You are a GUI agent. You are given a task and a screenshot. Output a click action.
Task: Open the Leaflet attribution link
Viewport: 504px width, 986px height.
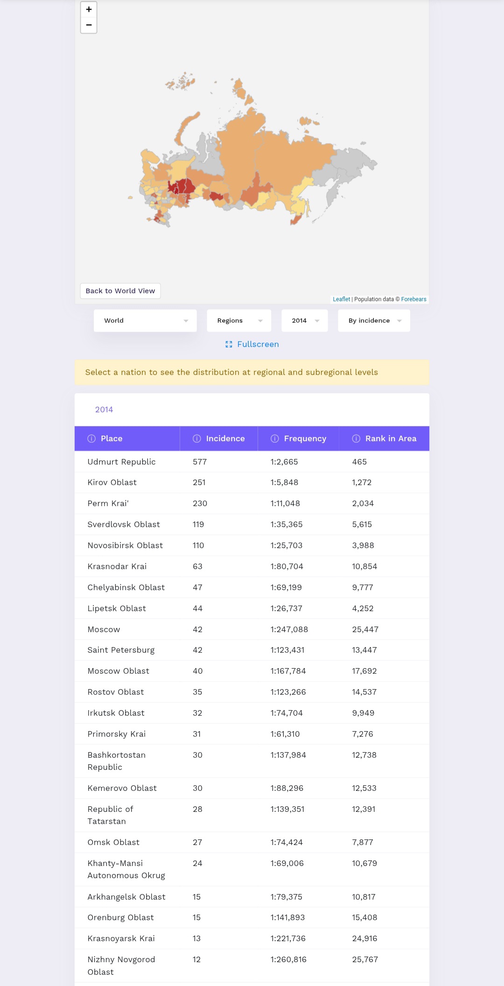click(x=341, y=299)
